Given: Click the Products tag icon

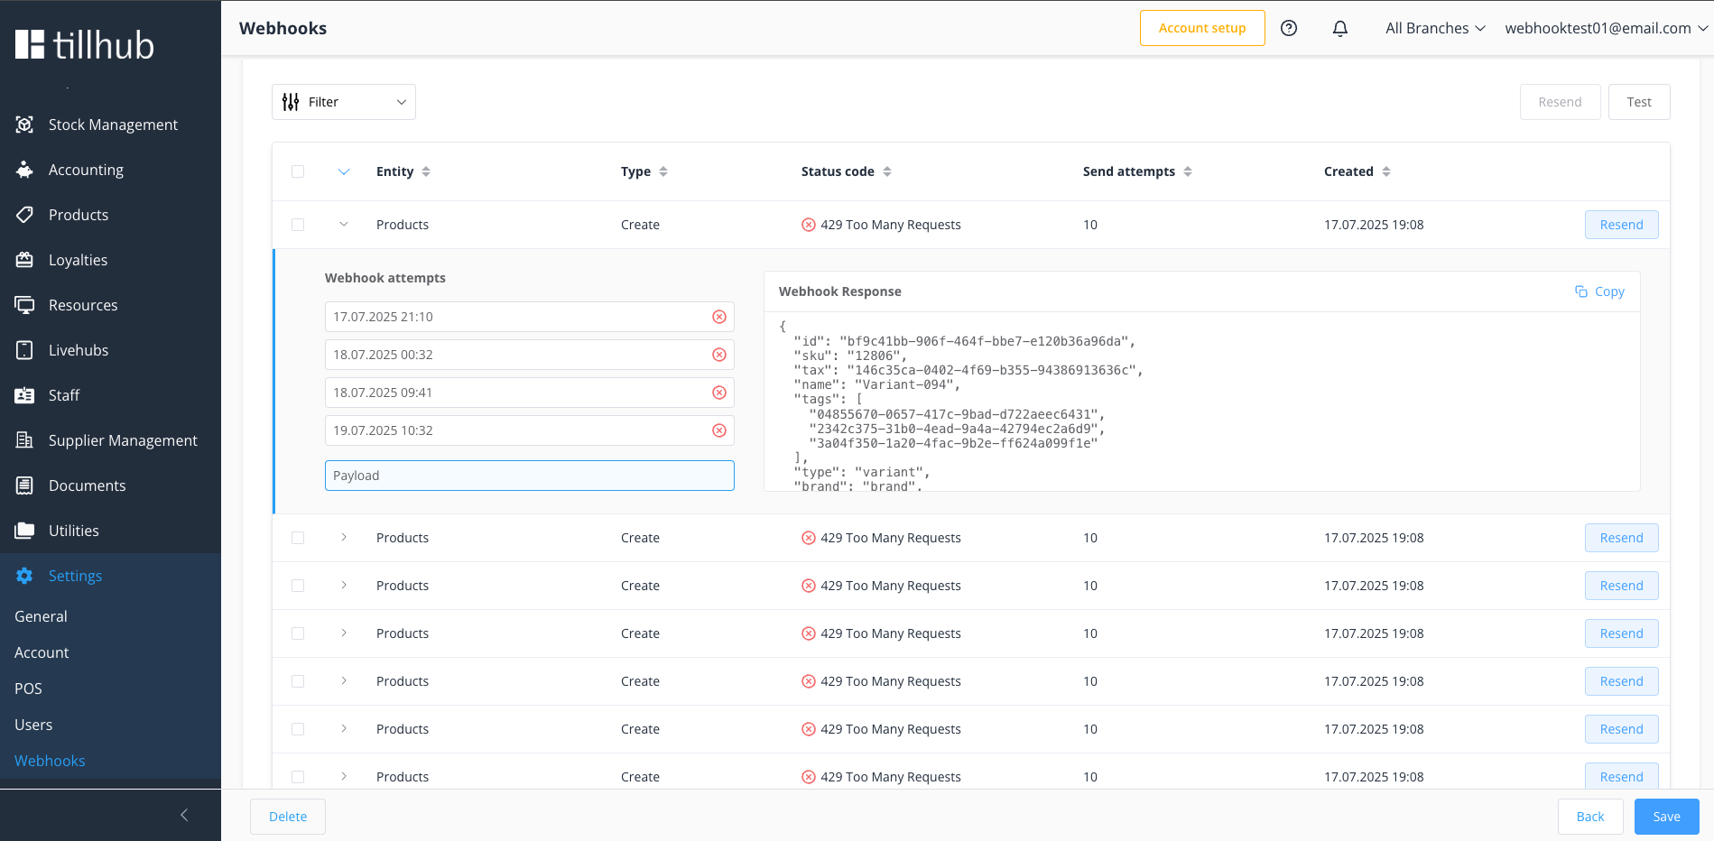Looking at the screenshot, I should coord(25,215).
